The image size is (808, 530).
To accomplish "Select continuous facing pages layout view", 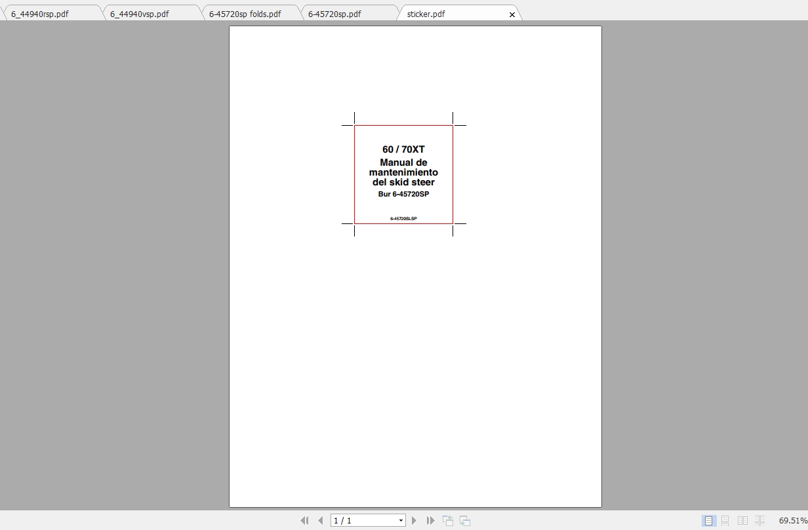I will pyautogui.click(x=759, y=520).
